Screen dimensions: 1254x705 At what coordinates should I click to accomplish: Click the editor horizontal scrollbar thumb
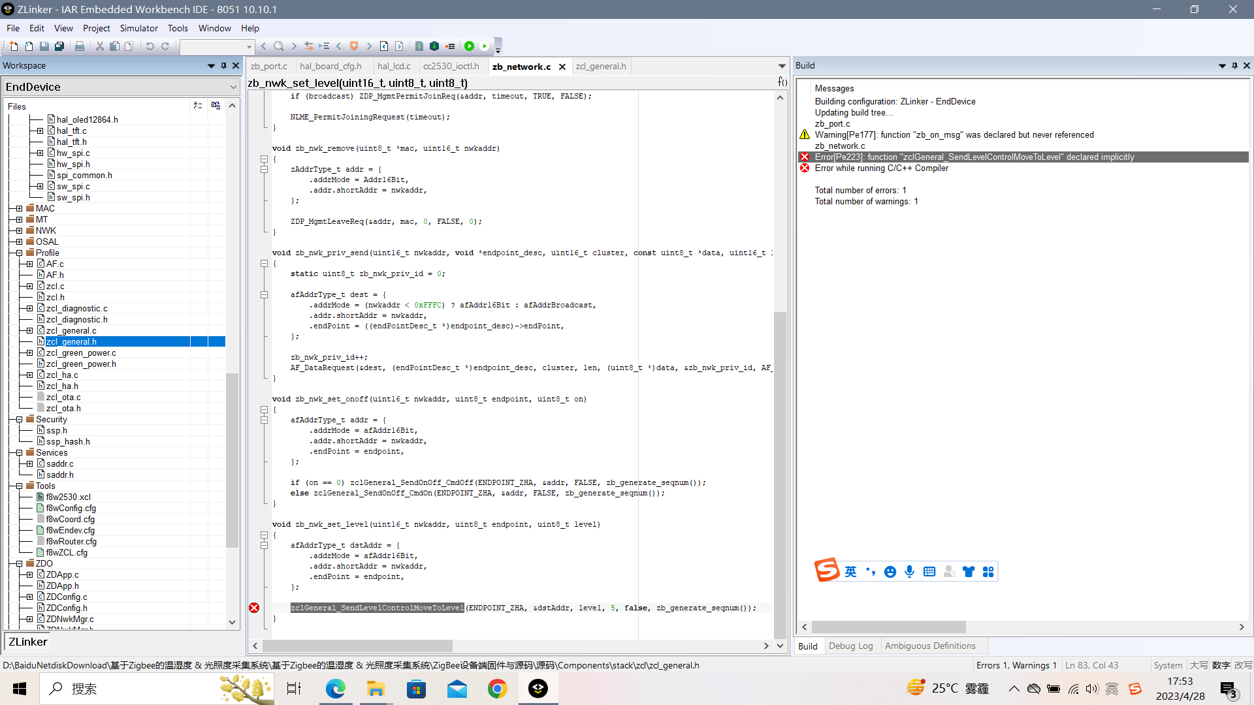(x=357, y=646)
